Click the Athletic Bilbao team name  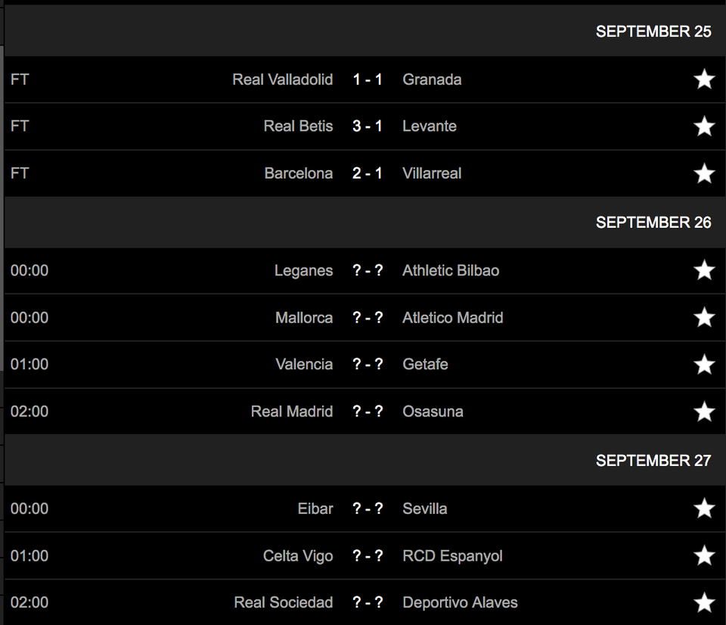click(x=451, y=270)
